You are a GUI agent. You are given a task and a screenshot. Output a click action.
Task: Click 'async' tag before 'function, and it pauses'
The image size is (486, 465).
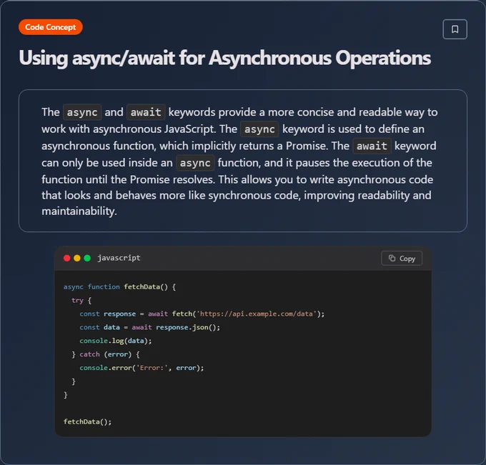click(x=195, y=163)
